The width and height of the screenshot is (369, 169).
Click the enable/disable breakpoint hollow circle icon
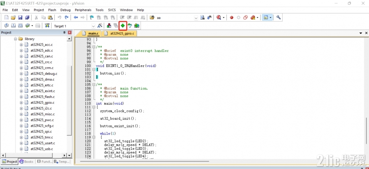[x=238, y=17]
